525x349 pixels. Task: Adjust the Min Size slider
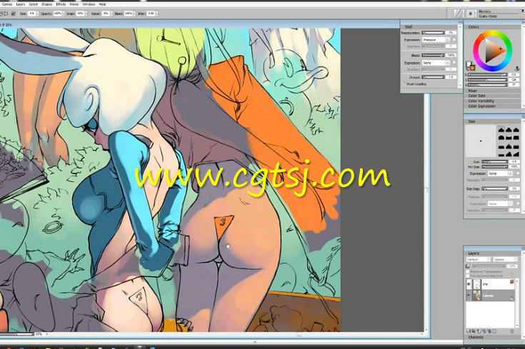(494, 166)
